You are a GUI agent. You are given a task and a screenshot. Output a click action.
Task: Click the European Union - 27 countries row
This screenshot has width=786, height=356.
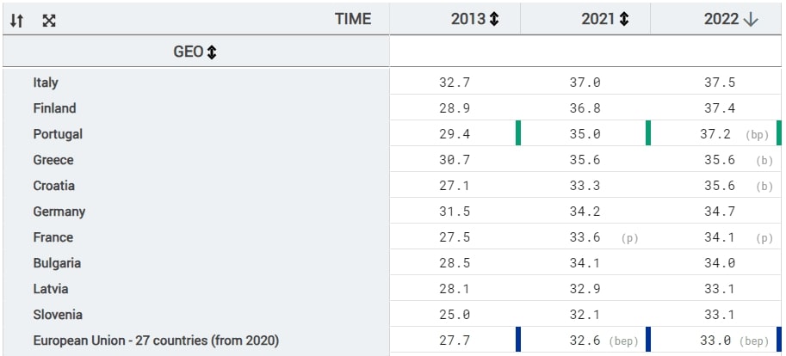155,341
